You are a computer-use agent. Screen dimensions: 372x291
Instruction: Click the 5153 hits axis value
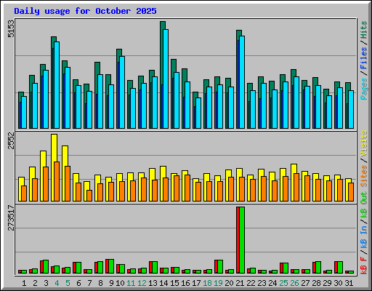point(11,28)
